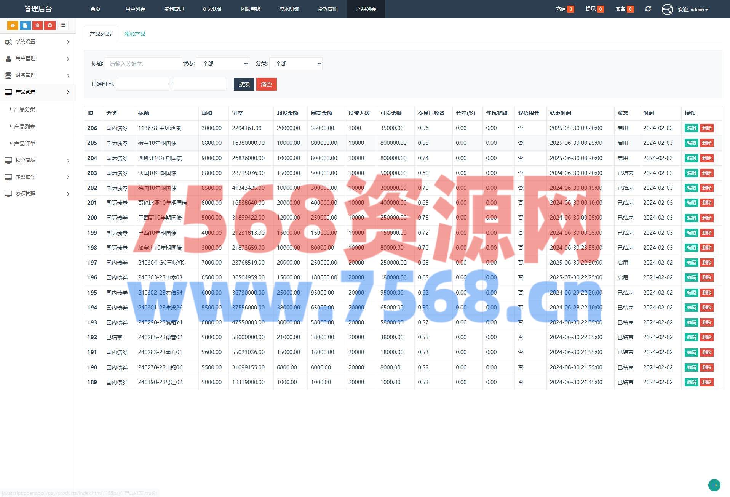Click the round floating icon at bottom right

[714, 485]
